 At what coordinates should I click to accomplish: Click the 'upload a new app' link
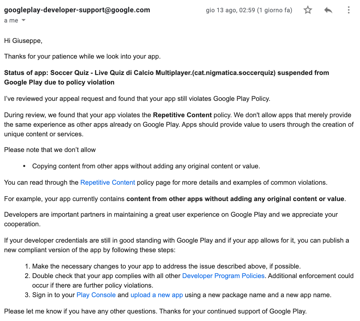tap(157, 295)
